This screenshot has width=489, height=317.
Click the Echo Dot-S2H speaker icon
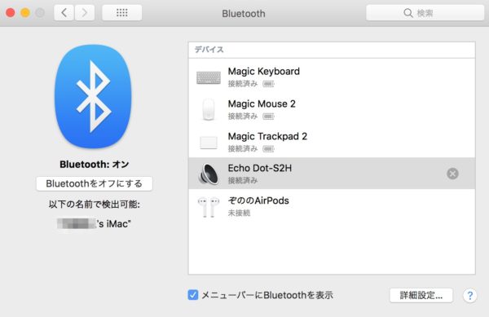209,174
